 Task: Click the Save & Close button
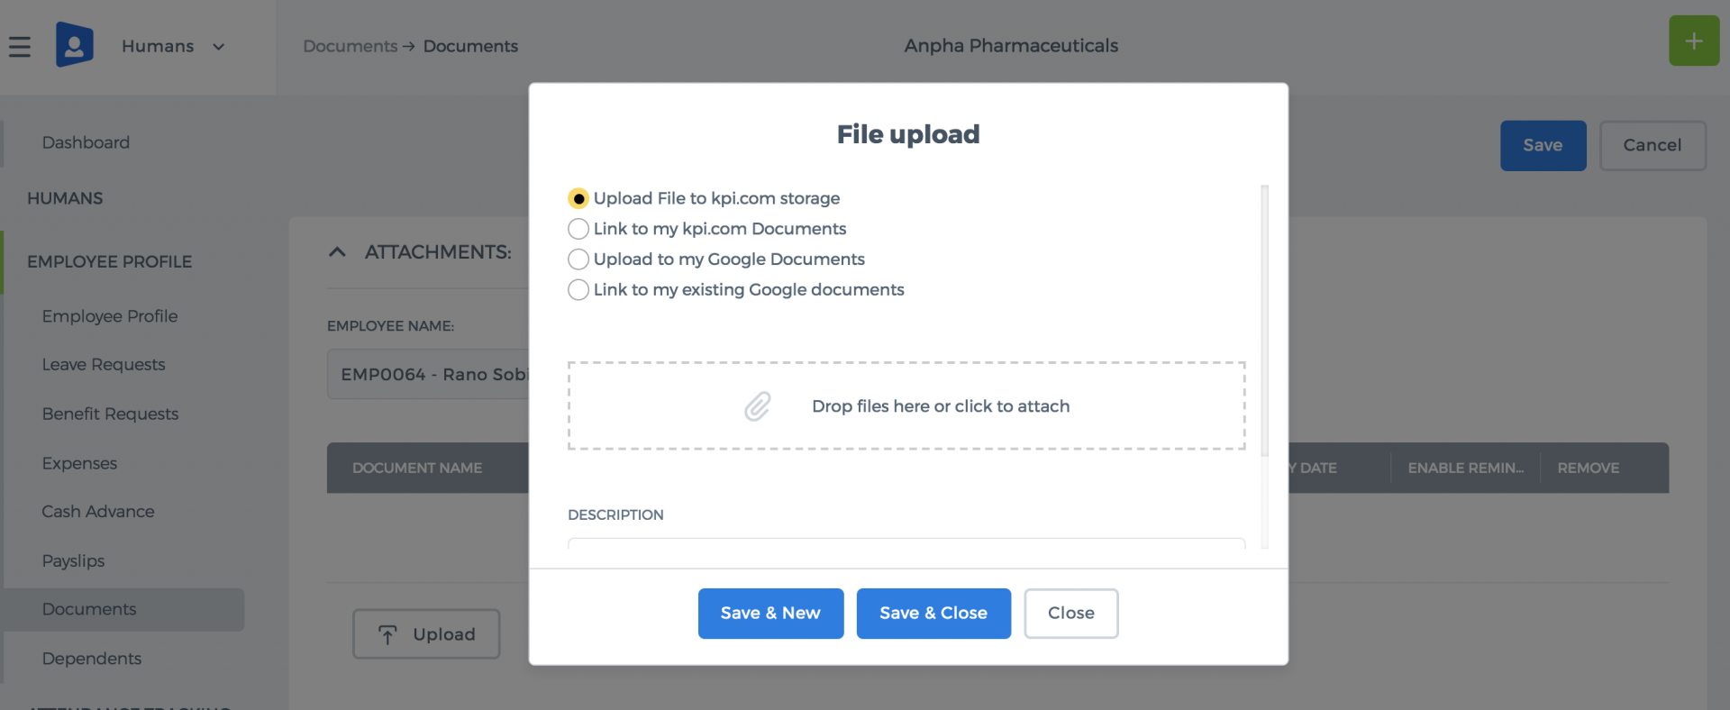point(933,614)
